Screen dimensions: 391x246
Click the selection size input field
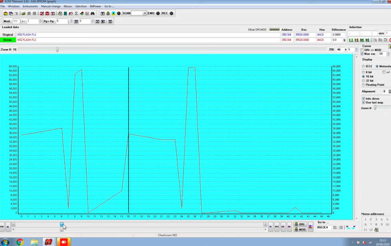point(388,33)
